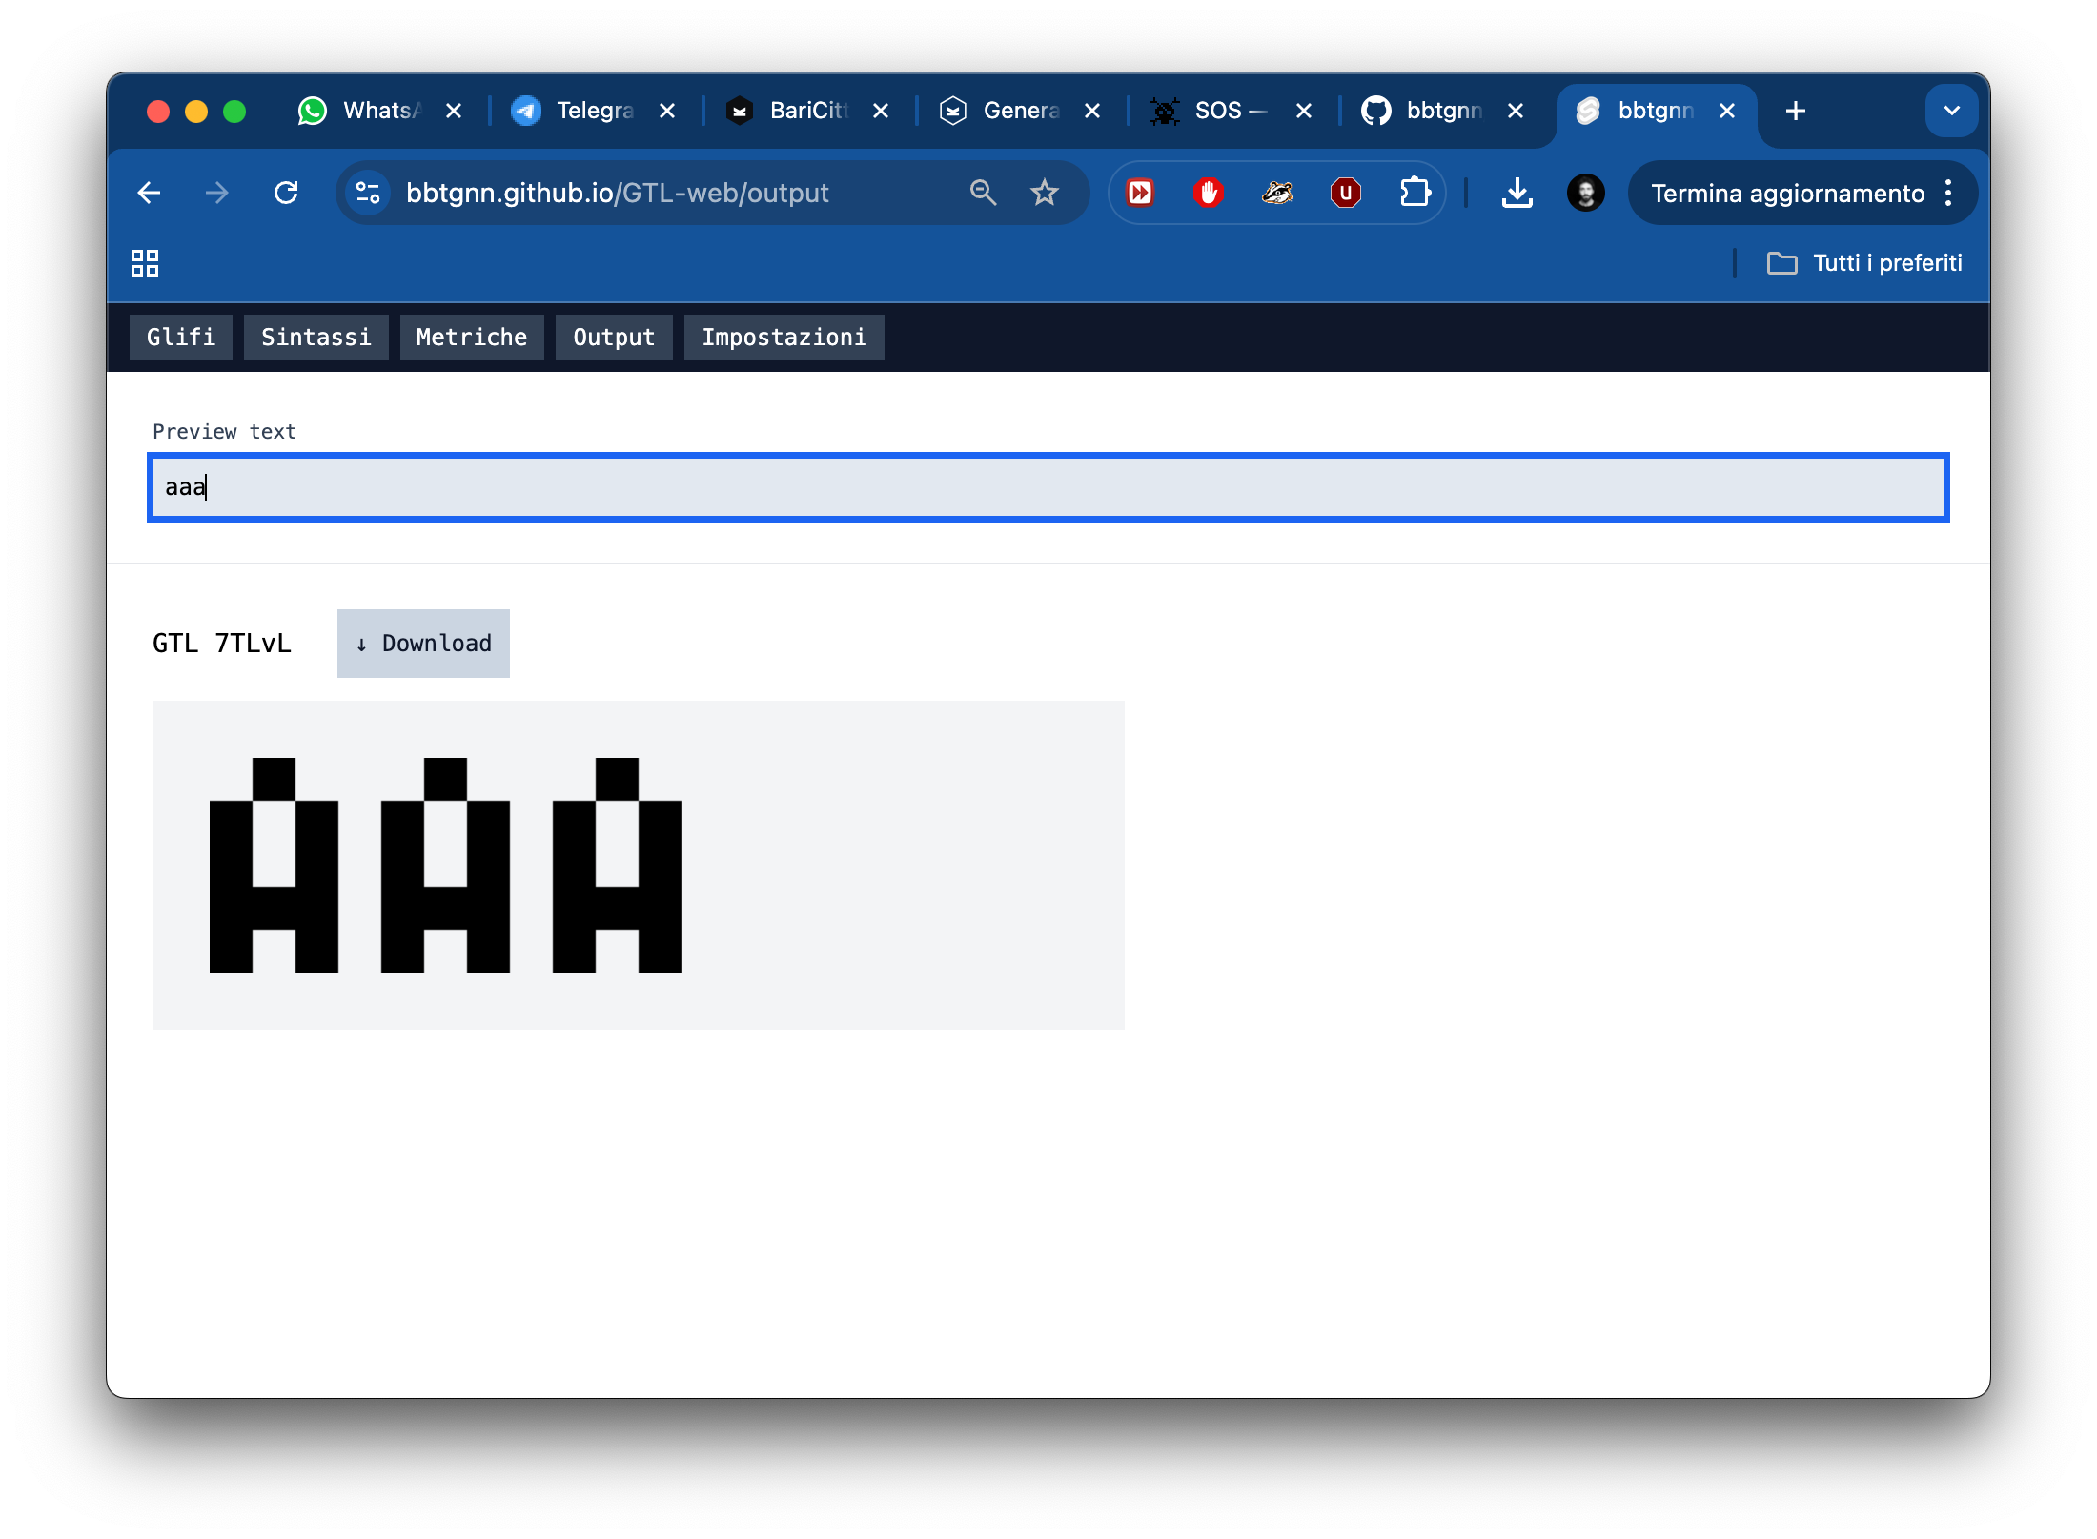Show browser downloads
Image resolution: width=2097 pixels, height=1539 pixels.
tap(1517, 194)
